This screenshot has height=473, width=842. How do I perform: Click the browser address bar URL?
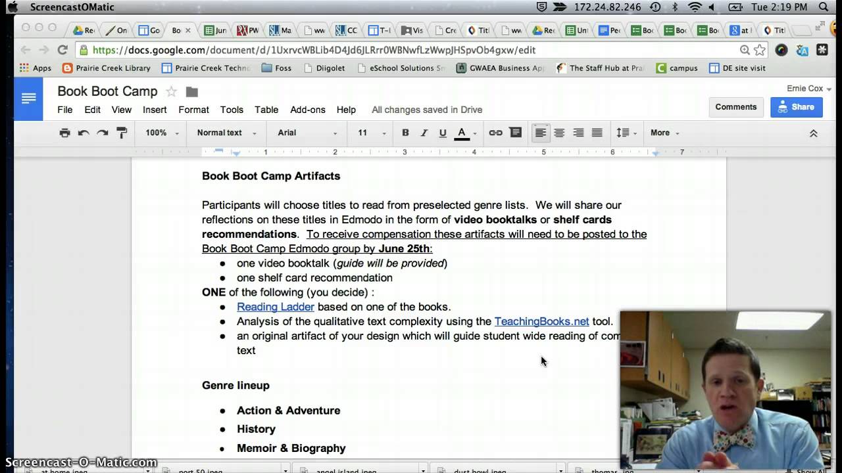point(314,50)
